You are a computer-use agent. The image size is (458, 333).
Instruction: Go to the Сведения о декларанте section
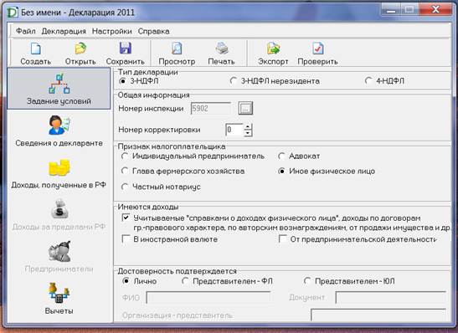pyautogui.click(x=59, y=131)
